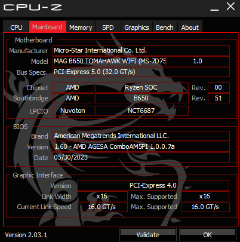
Task: Click the Mainboard tab
Action: [x=48, y=27]
